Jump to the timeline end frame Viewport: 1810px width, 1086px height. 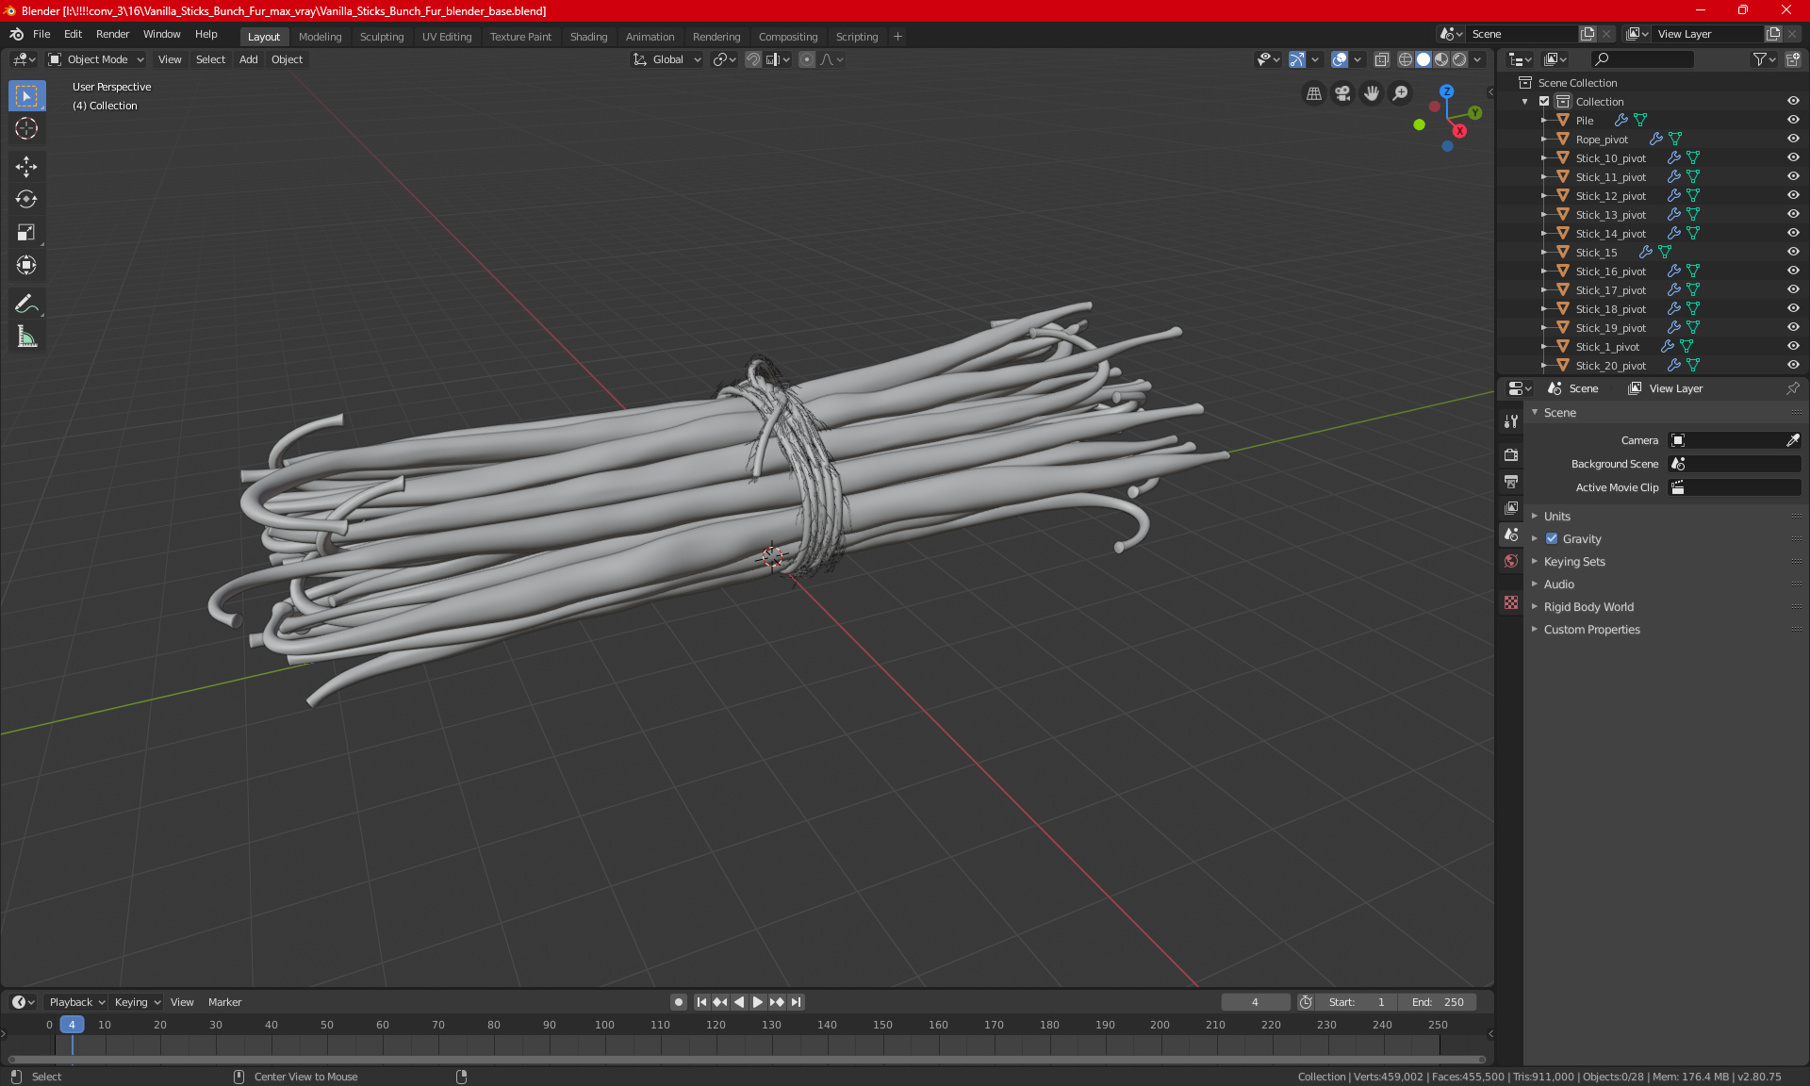point(797,1002)
